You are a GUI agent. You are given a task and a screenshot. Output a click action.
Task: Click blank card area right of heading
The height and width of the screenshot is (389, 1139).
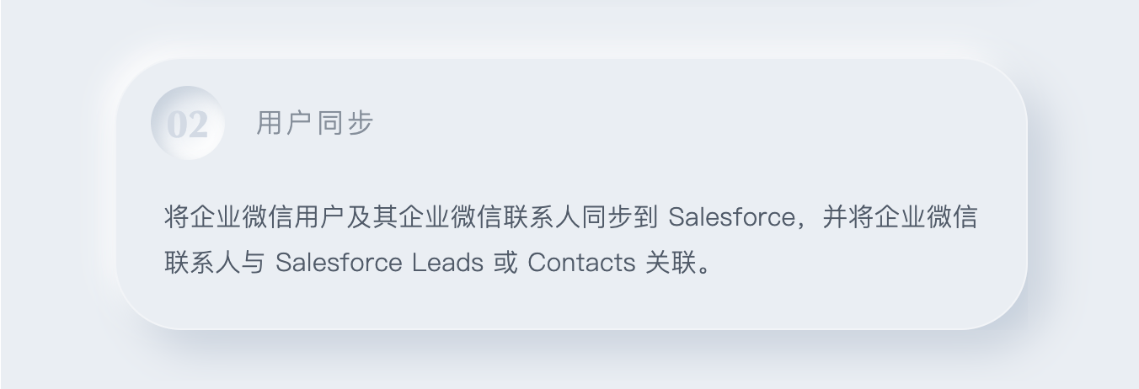(674, 124)
